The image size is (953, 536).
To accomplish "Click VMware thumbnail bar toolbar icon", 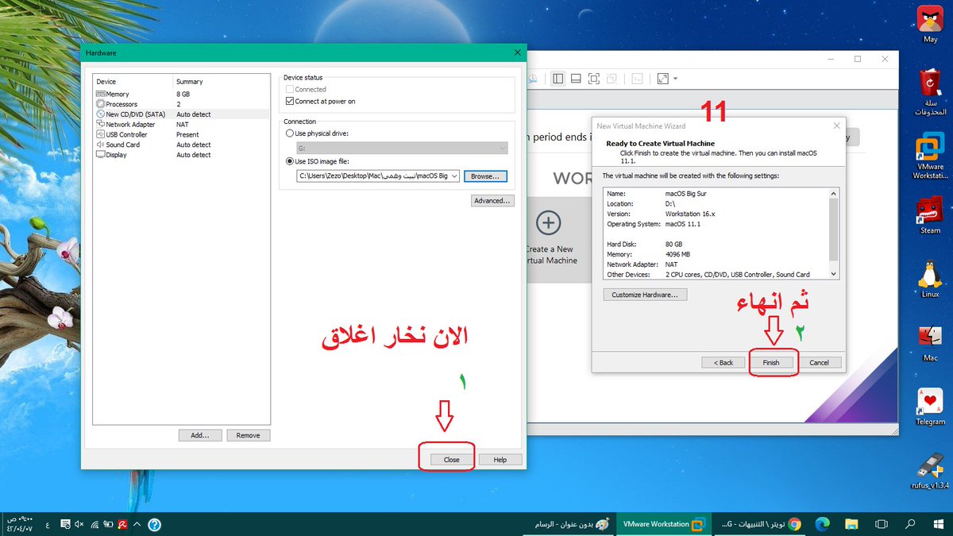I will [x=576, y=79].
